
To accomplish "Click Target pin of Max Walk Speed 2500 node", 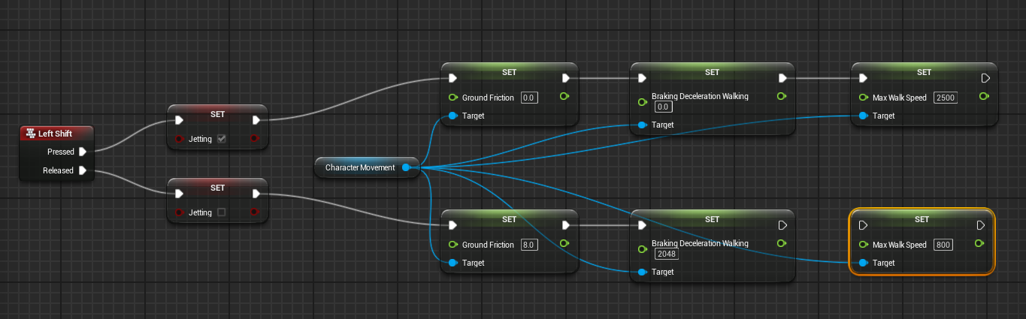I will pyautogui.click(x=863, y=116).
